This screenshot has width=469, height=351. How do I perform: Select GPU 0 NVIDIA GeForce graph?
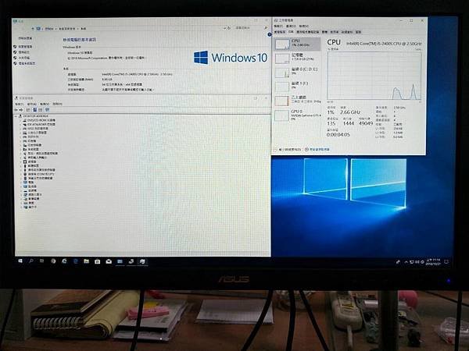(297, 115)
